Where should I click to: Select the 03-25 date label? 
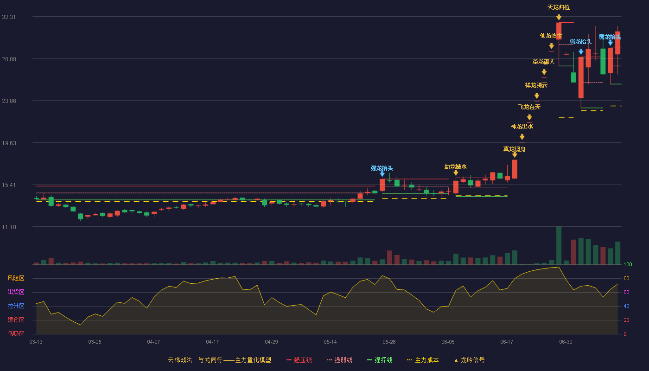[95, 342]
